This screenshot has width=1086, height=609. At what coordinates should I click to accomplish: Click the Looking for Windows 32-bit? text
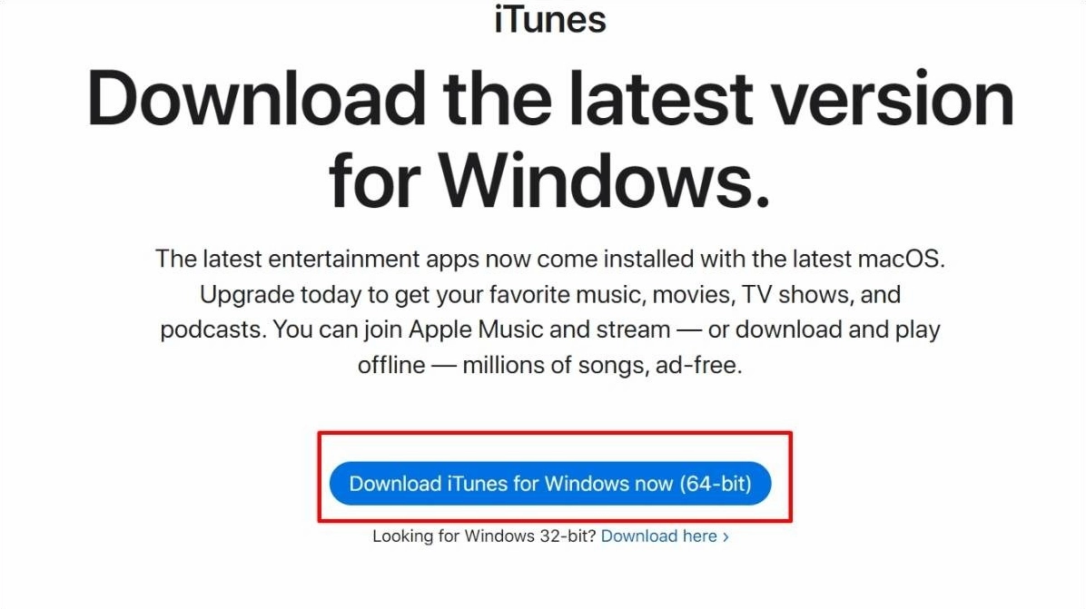[484, 536]
